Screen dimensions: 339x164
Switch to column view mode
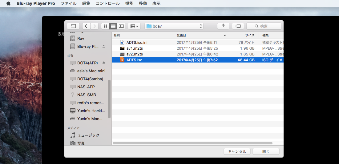(x=121, y=26)
